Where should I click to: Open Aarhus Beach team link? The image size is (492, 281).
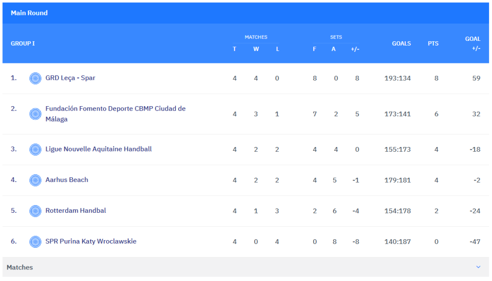(67, 180)
